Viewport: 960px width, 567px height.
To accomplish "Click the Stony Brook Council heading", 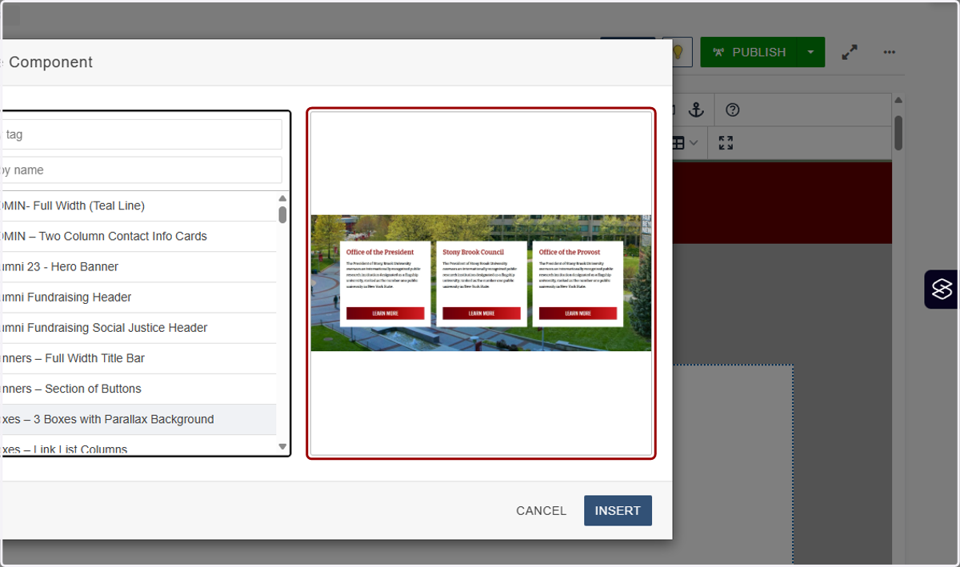I will [x=473, y=252].
